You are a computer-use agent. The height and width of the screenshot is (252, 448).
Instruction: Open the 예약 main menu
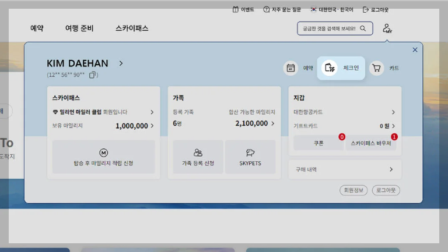click(37, 28)
